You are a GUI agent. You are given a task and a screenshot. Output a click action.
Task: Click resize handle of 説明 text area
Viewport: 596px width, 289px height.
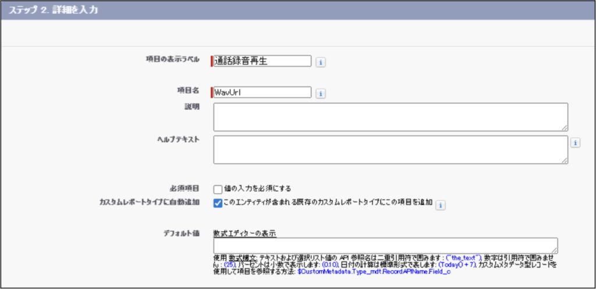pyautogui.click(x=564, y=127)
